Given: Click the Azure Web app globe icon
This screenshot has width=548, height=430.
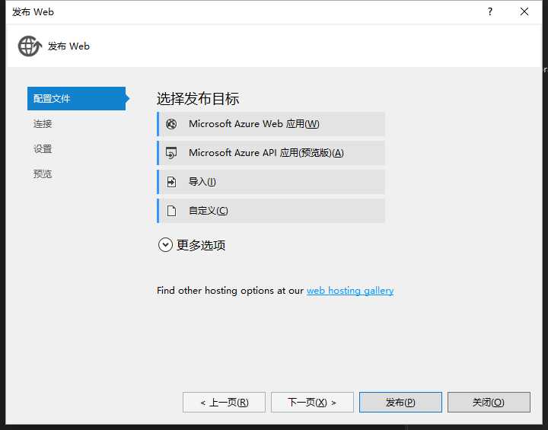Looking at the screenshot, I should (x=171, y=124).
